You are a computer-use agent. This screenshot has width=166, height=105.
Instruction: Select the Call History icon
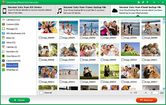(3, 20)
